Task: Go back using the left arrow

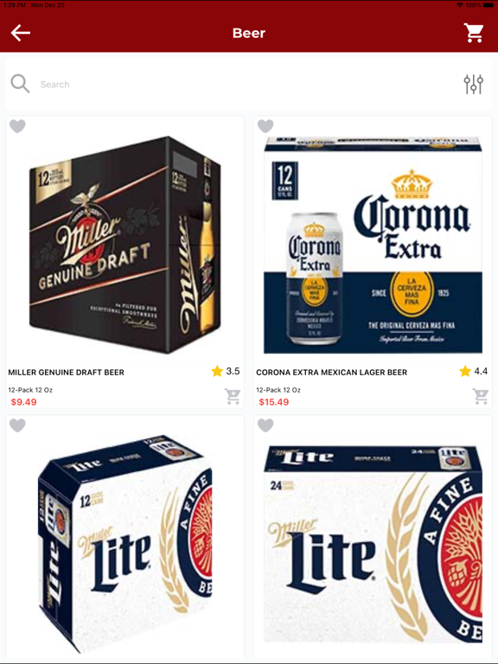Action: point(21,33)
